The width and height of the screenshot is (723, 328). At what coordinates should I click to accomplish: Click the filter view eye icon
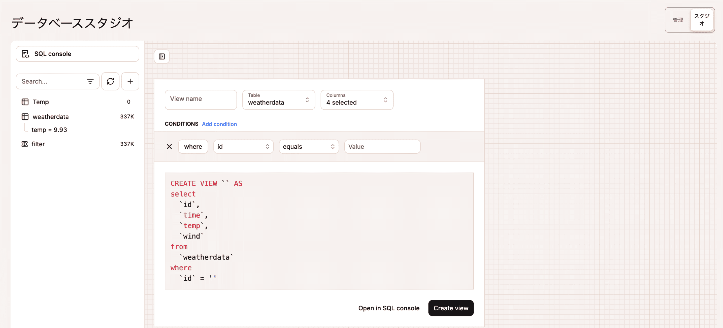point(25,144)
